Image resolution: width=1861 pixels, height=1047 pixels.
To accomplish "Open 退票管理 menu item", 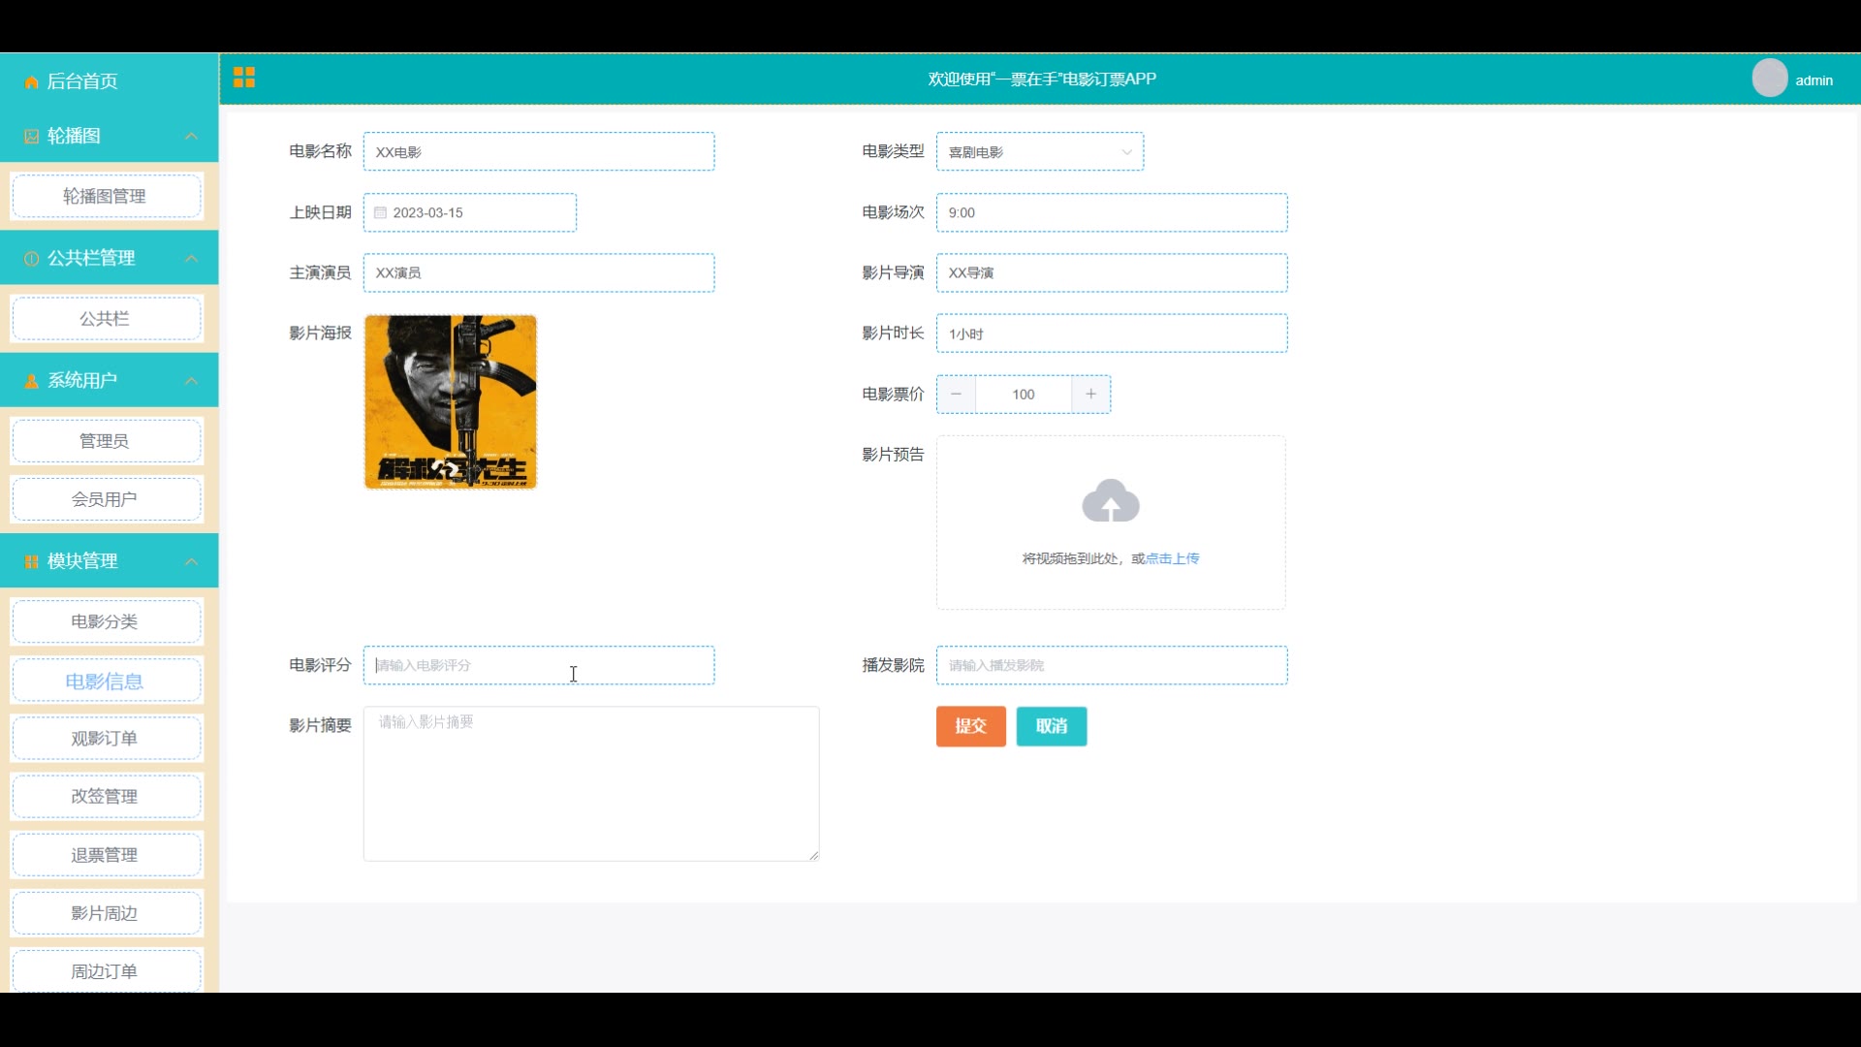I will [106, 855].
